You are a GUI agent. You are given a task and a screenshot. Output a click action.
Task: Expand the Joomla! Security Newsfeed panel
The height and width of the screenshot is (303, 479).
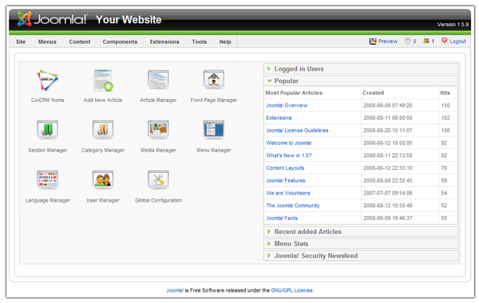click(x=361, y=256)
